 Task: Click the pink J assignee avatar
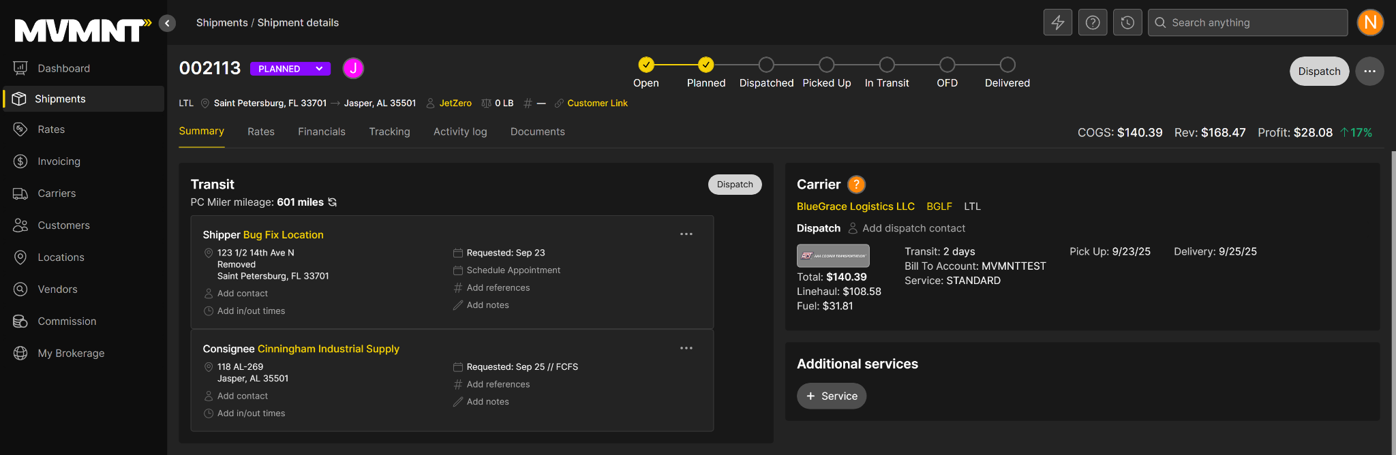coord(353,68)
